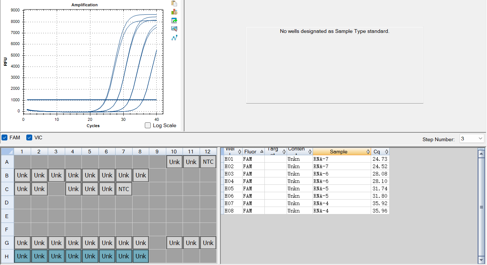Uncheck the VIC fluorophore checkbox
This screenshot has height=265, width=487.
pos(29,137)
